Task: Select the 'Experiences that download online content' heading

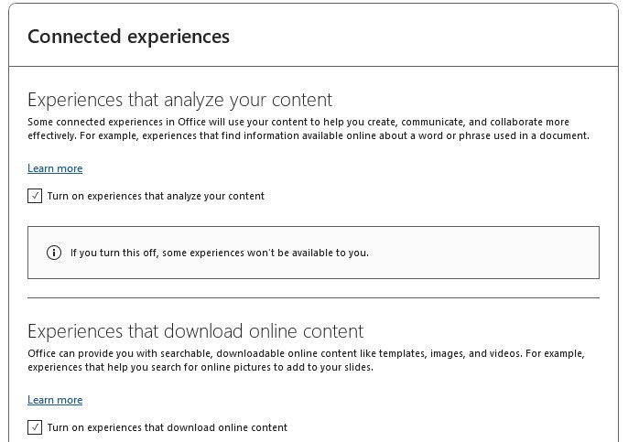Action: [x=195, y=331]
